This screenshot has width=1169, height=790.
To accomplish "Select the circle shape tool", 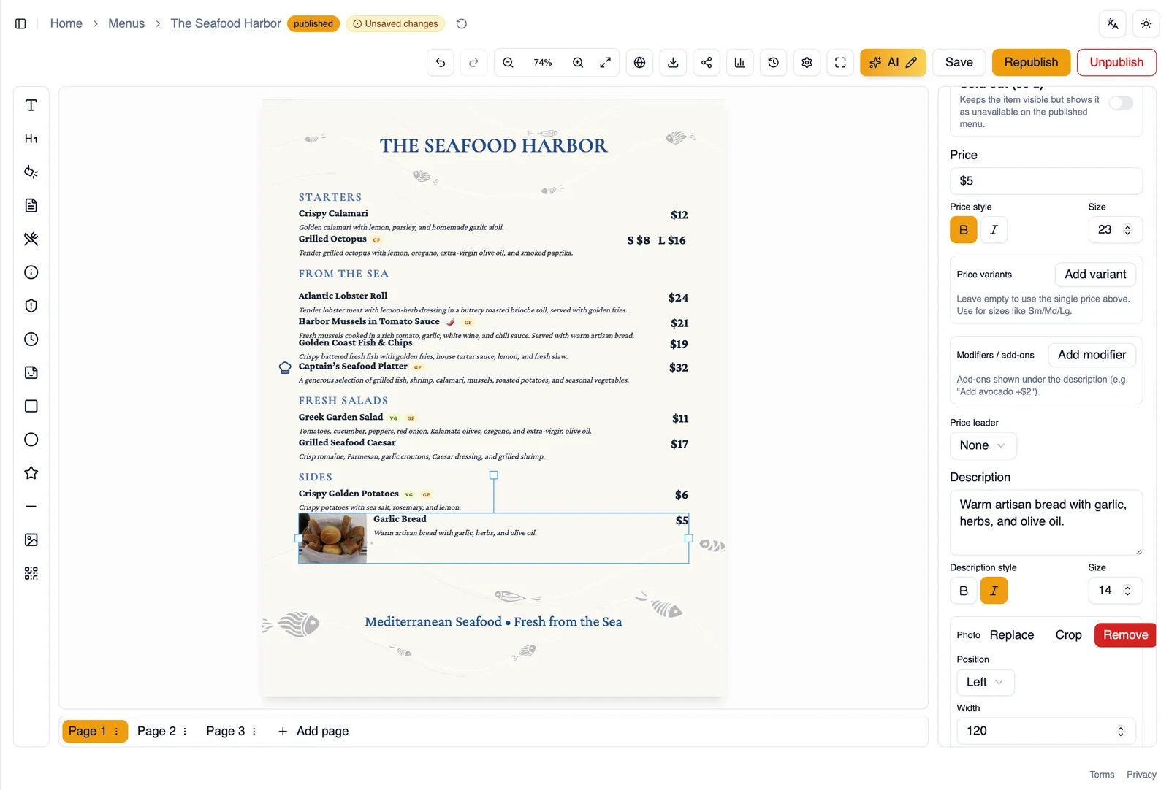I will coord(31,440).
